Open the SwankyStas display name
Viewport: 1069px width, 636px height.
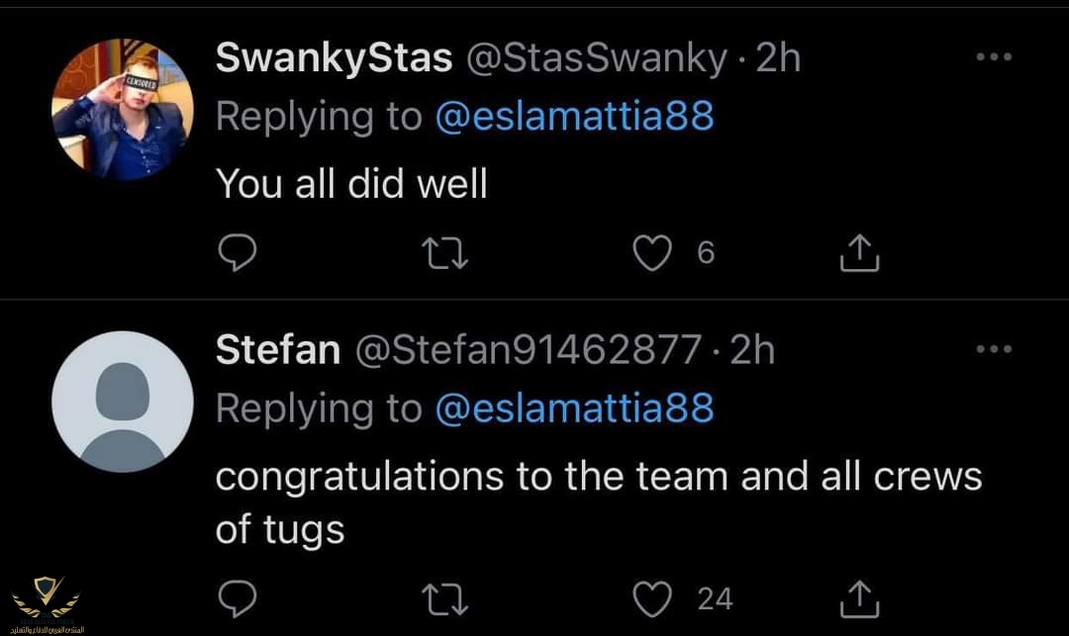pos(334,59)
